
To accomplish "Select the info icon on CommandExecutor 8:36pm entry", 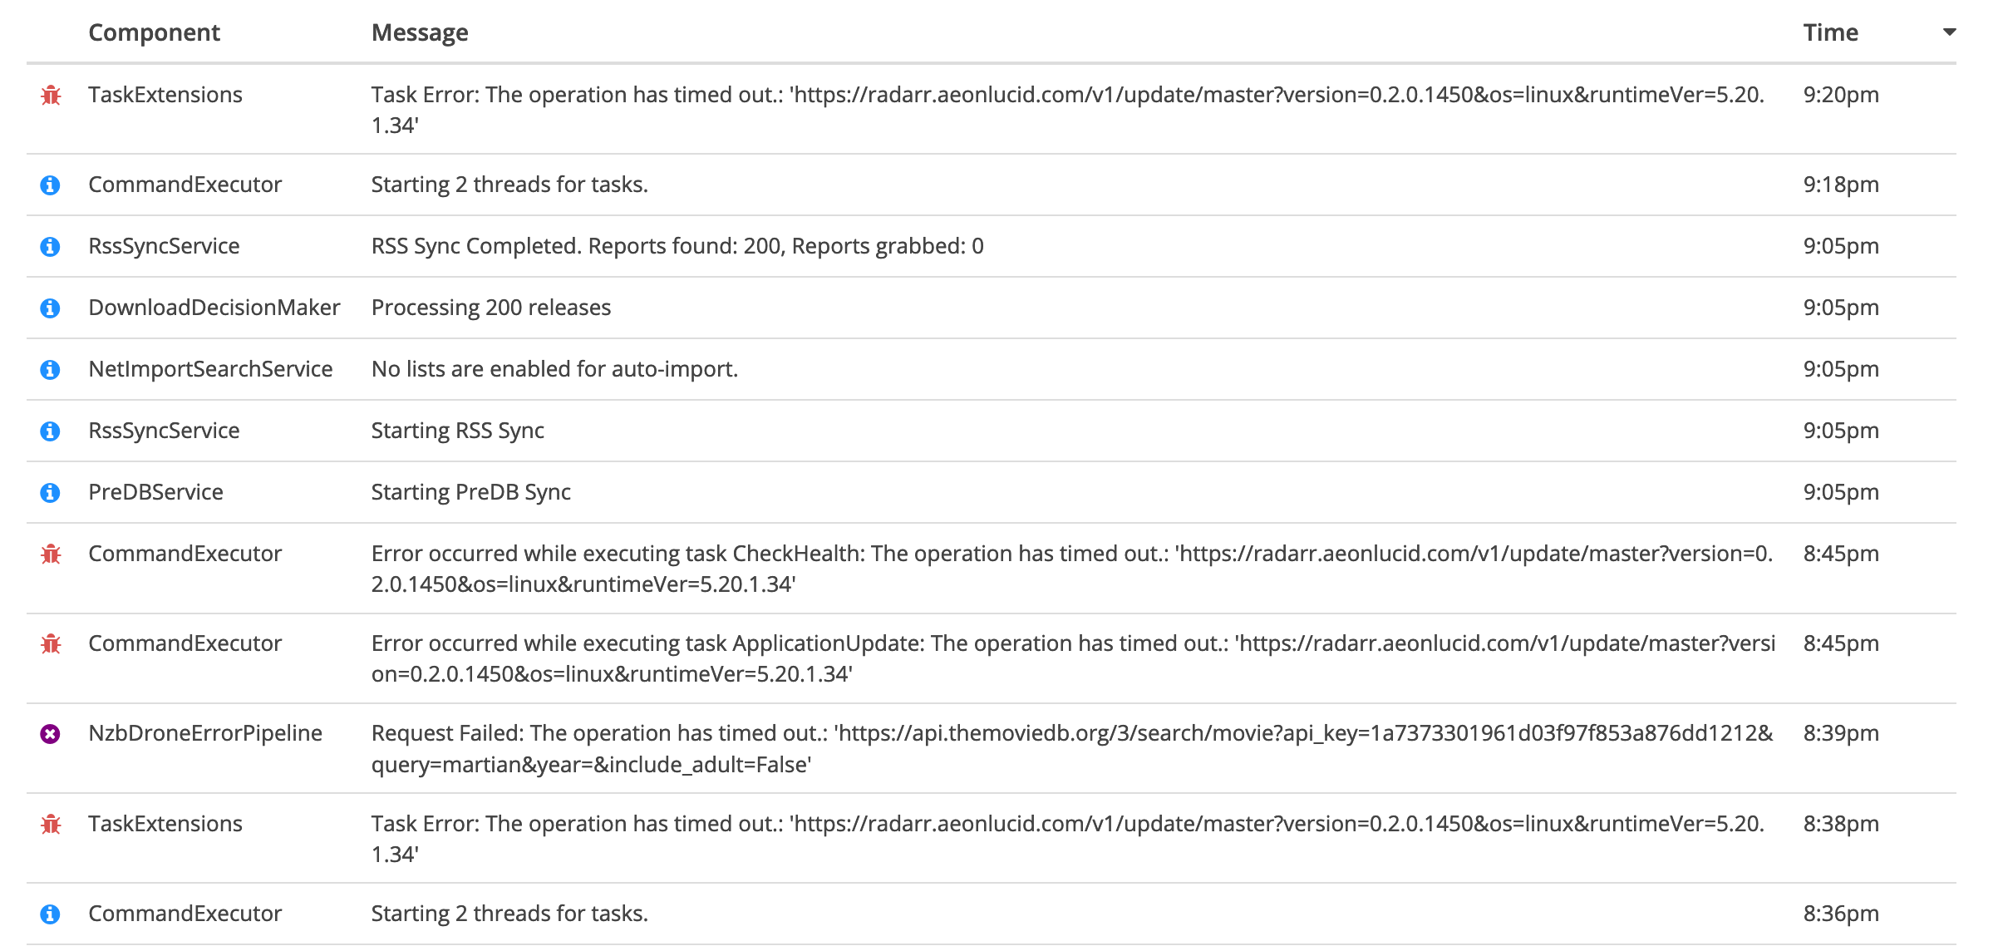I will [52, 913].
